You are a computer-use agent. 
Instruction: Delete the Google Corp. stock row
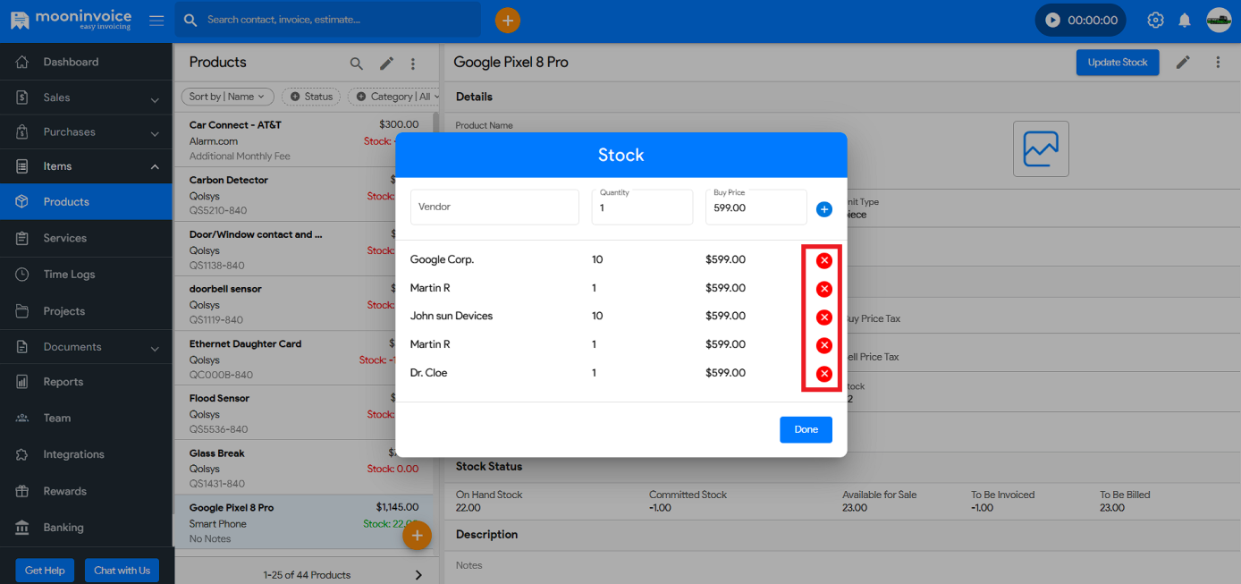pos(824,260)
